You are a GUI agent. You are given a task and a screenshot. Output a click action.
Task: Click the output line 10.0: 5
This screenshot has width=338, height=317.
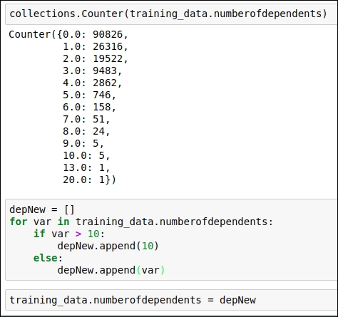(86, 155)
